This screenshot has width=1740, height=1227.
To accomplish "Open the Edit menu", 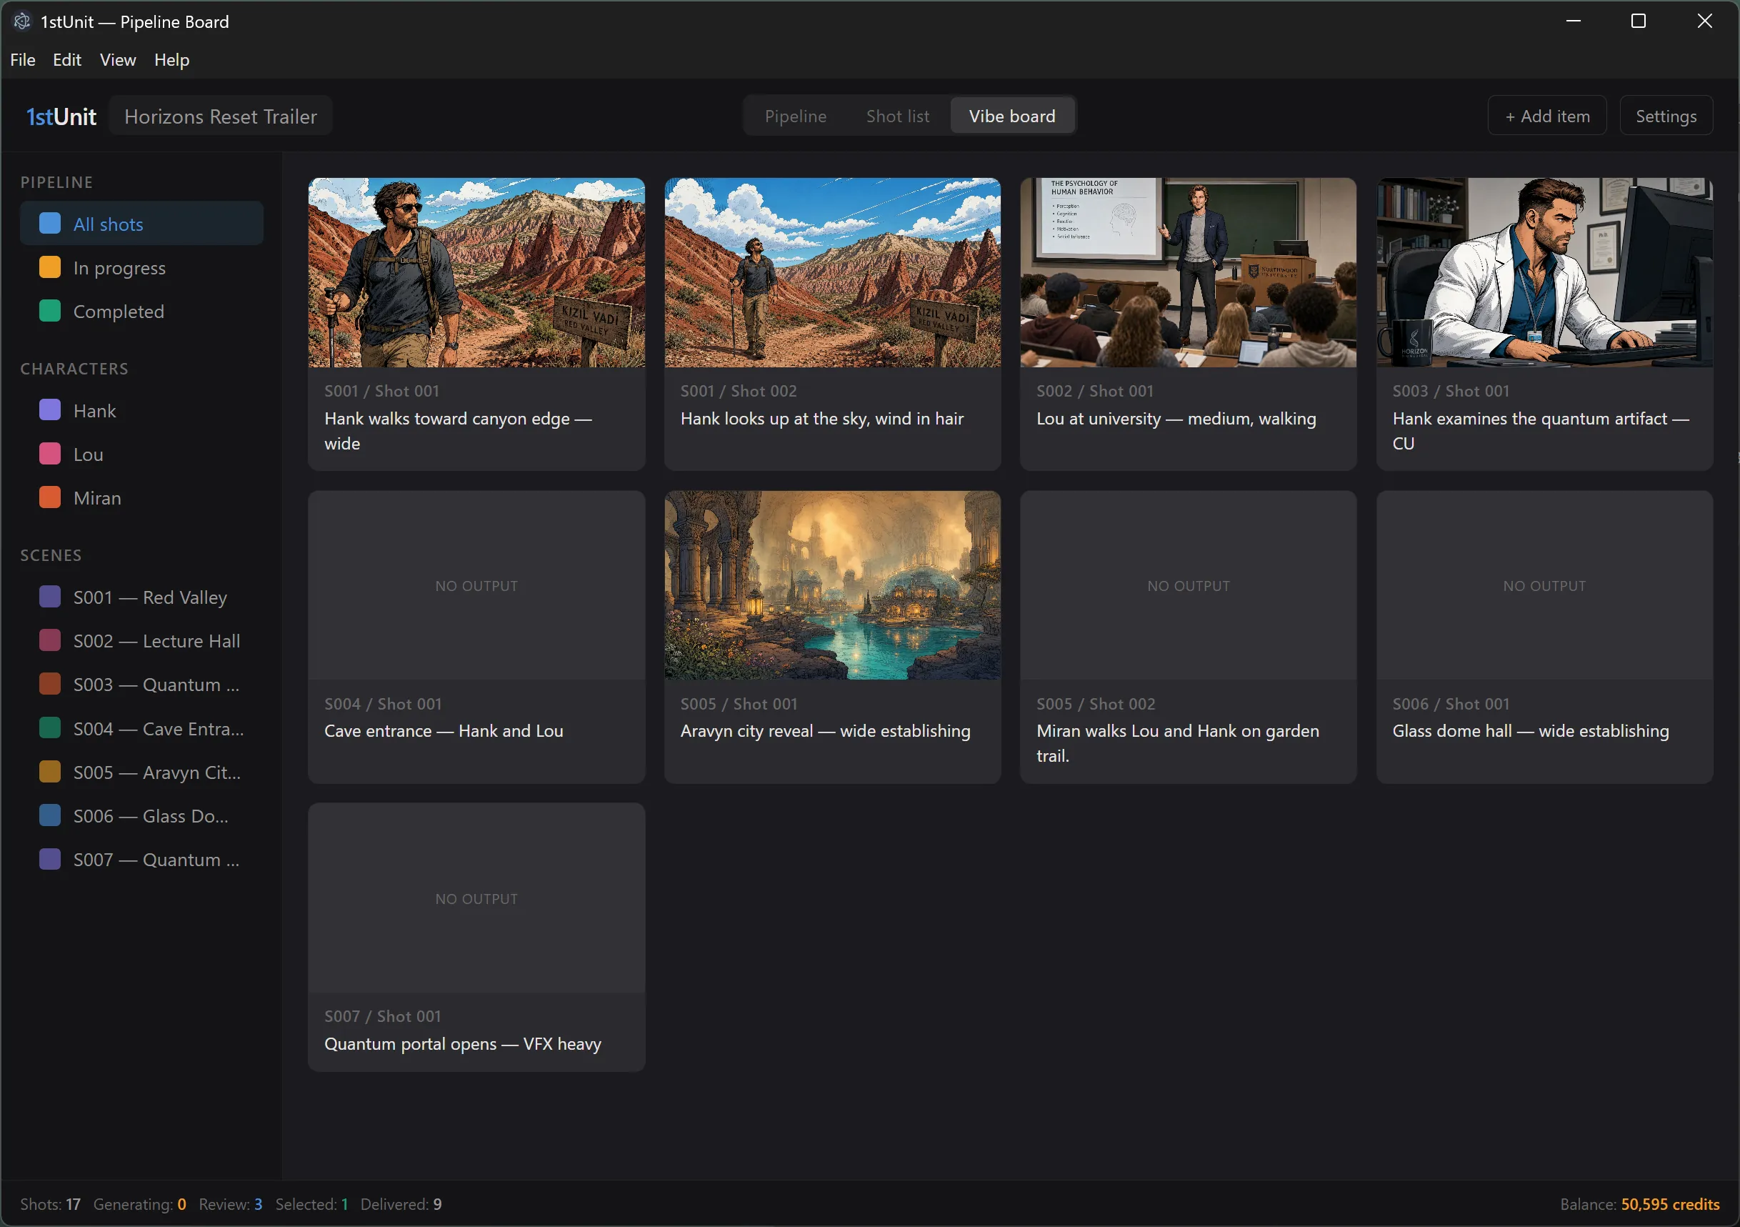I will pos(66,60).
